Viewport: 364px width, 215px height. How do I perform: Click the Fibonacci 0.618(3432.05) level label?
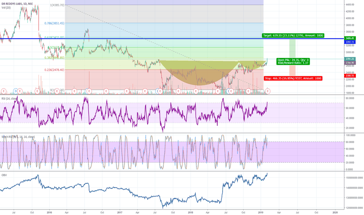[x=54, y=38]
